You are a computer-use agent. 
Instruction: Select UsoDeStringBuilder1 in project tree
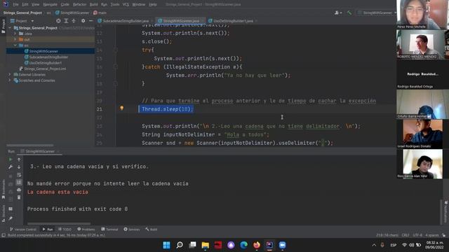click(45, 63)
